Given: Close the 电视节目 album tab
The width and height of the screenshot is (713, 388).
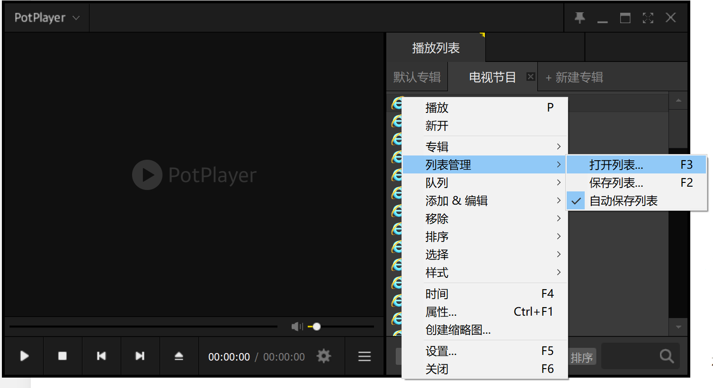Looking at the screenshot, I should point(531,77).
